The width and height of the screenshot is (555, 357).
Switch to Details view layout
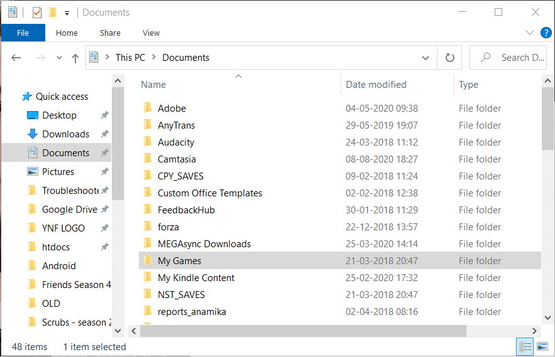pyautogui.click(x=525, y=347)
